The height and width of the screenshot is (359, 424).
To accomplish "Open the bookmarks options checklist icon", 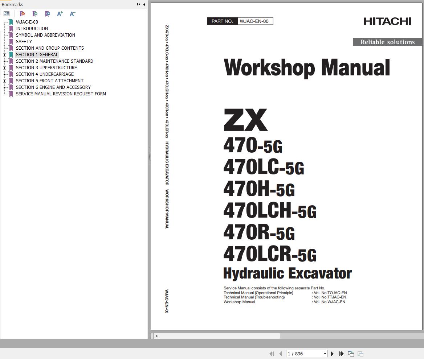I will [7, 14].
